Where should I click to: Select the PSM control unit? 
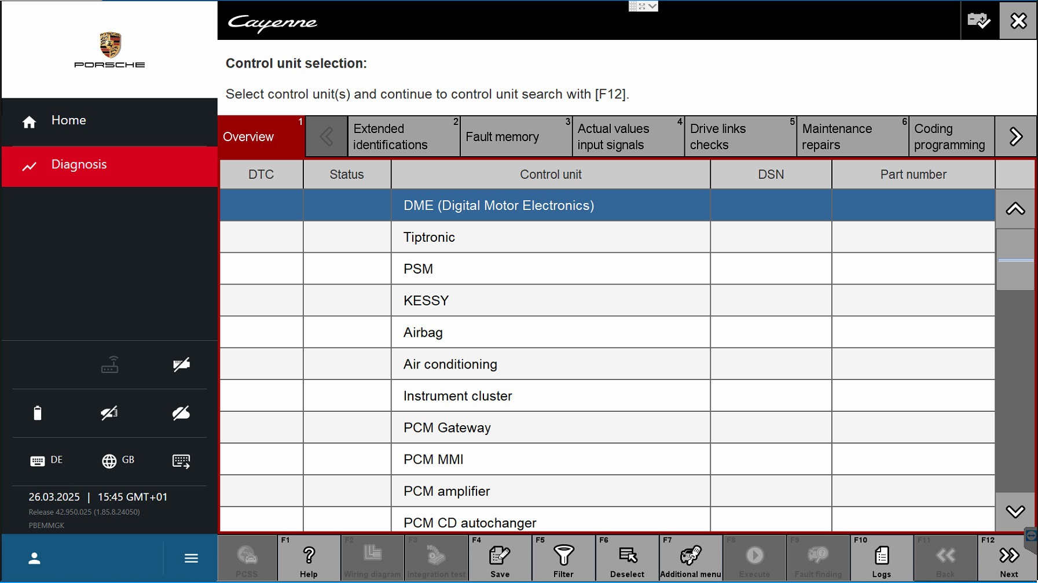(607, 269)
